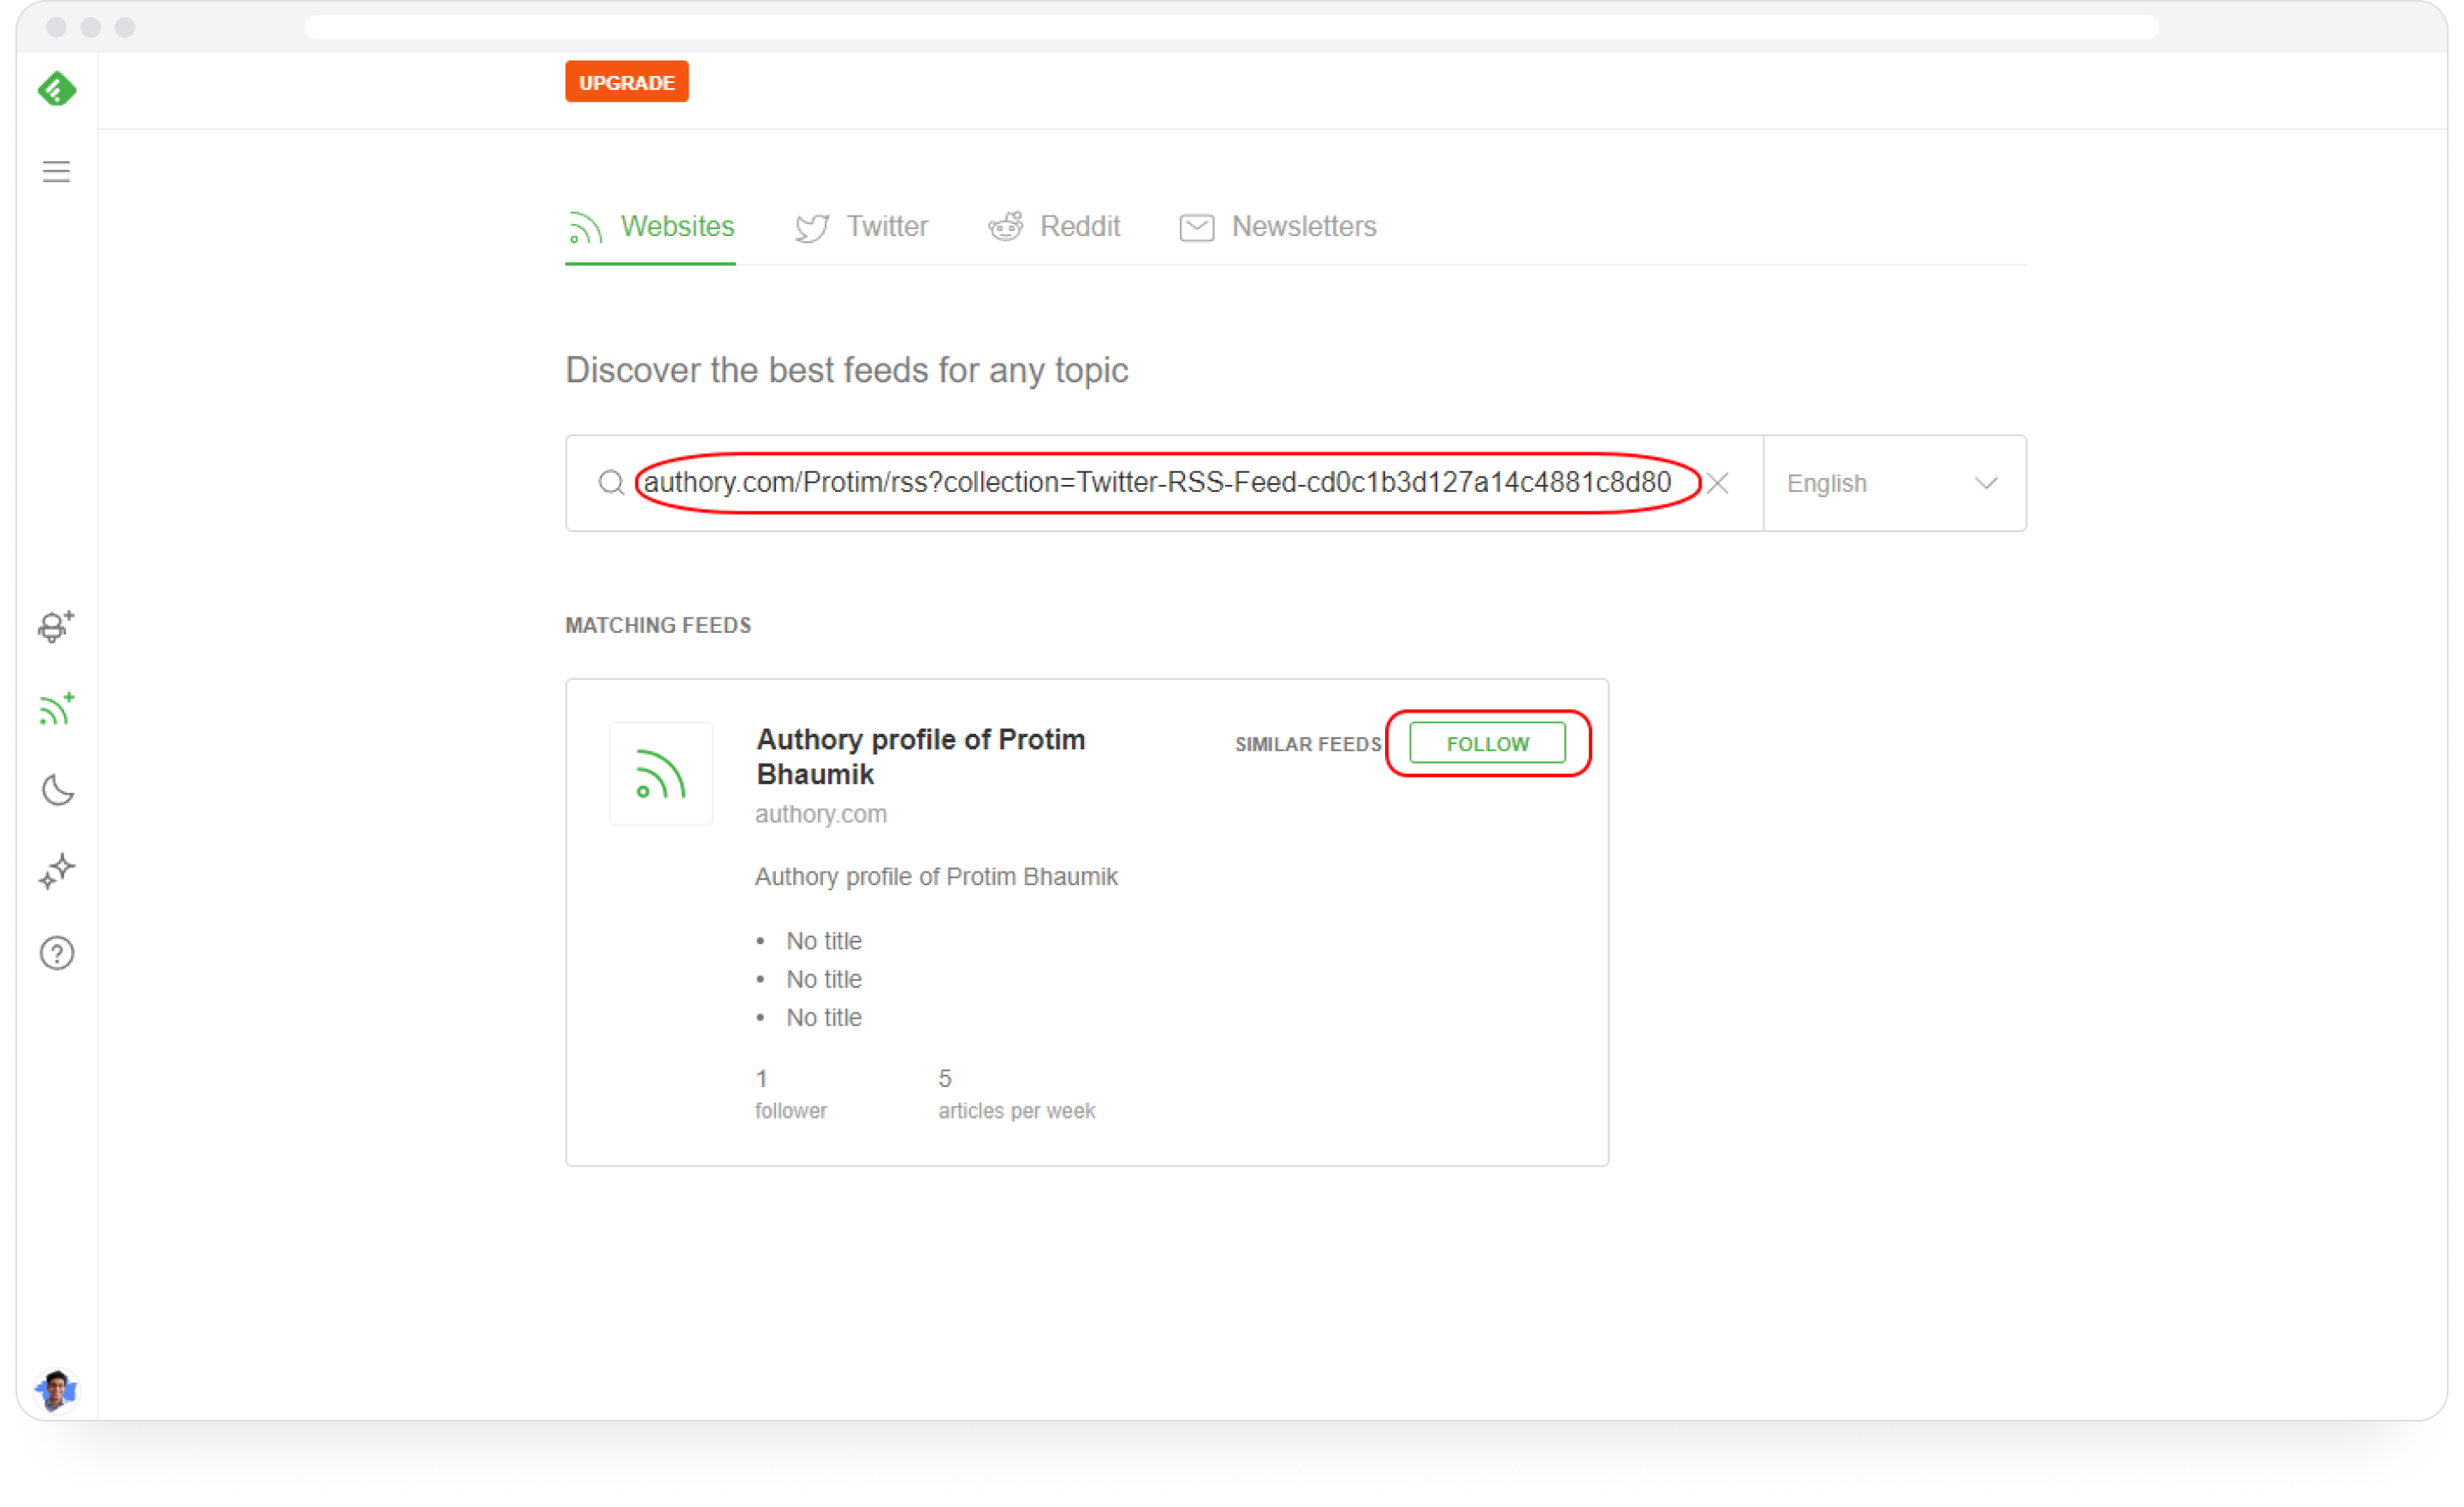Open the add feed sidebar icon

pyautogui.click(x=57, y=708)
